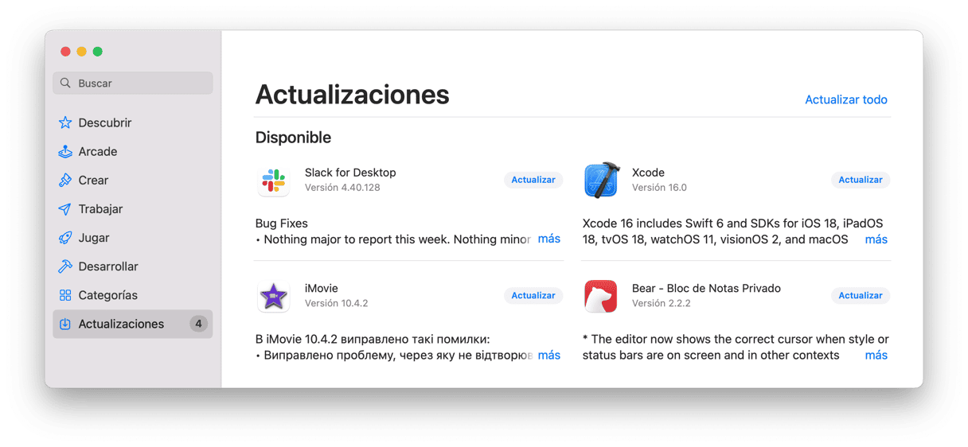This screenshot has height=447, width=968.
Task: Click the Actualizar todo link
Action: (x=846, y=99)
